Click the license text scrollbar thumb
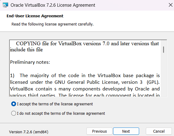 point(163,50)
